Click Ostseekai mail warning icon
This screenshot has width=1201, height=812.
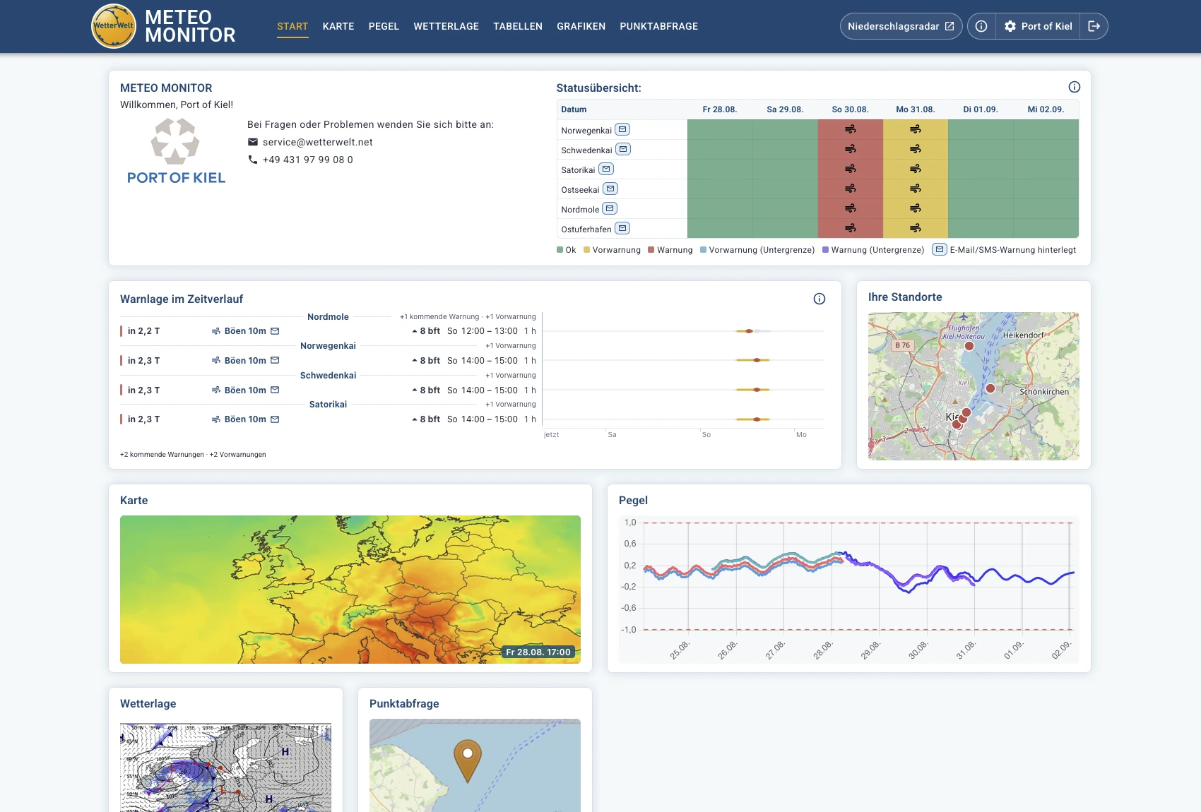click(x=610, y=189)
